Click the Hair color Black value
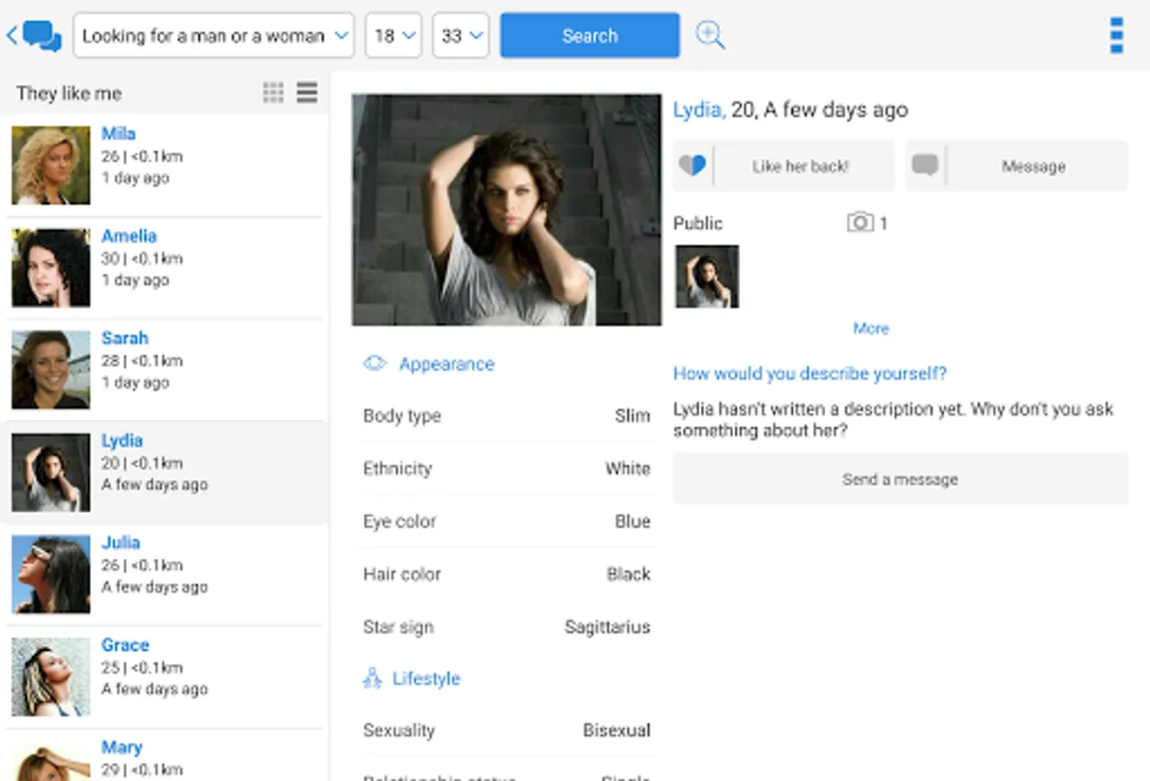The height and width of the screenshot is (781, 1150). click(628, 574)
